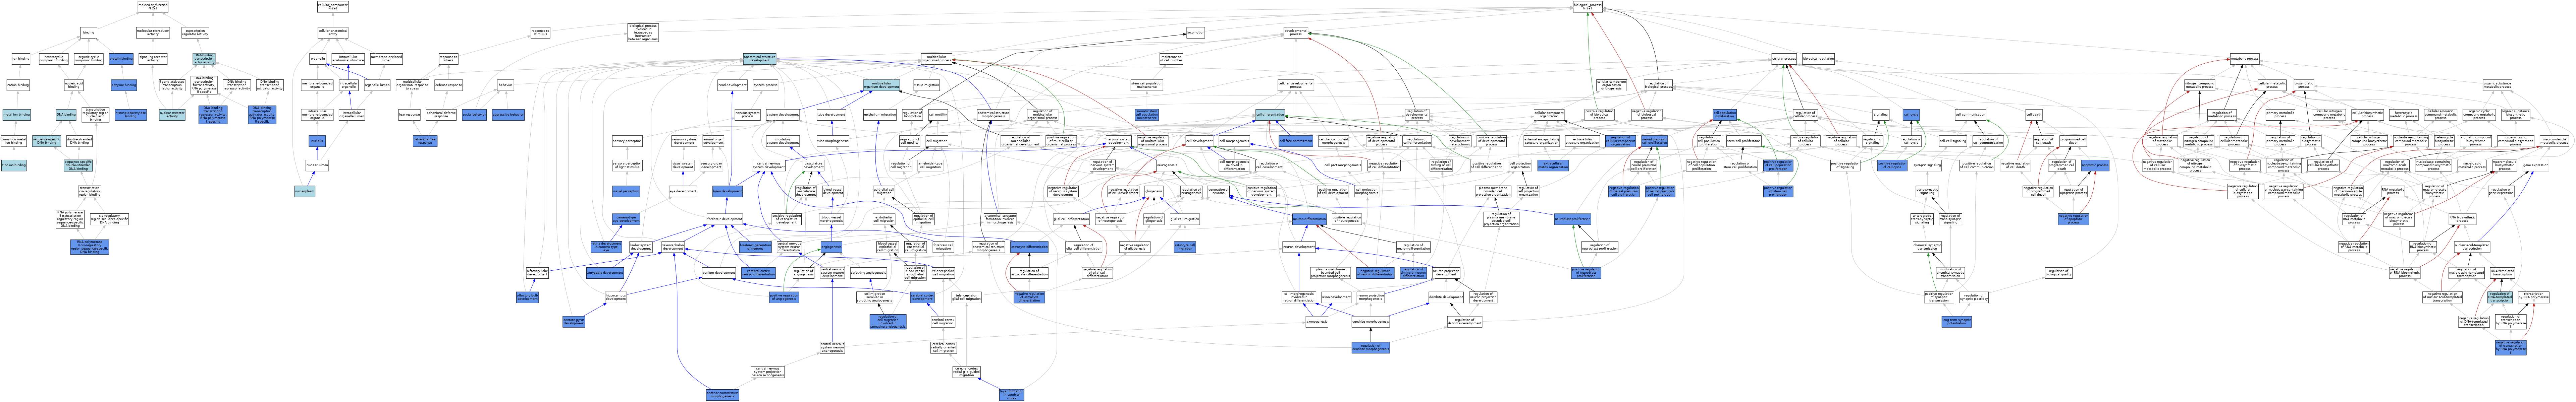Click the "epithelium migration" node

(x=880, y=115)
